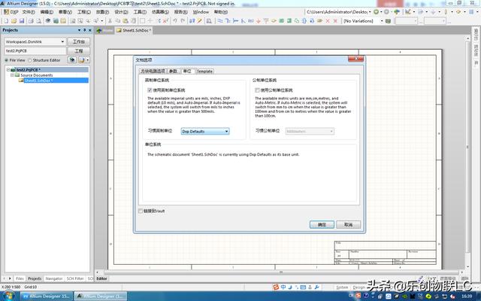Viewport: 481px width, 301px height.
Task: Click the red power port arrow icon
Action: pyautogui.click(x=259, y=21)
